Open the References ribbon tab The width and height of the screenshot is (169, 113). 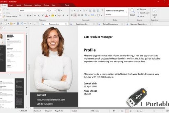pyautogui.click(x=28, y=5)
